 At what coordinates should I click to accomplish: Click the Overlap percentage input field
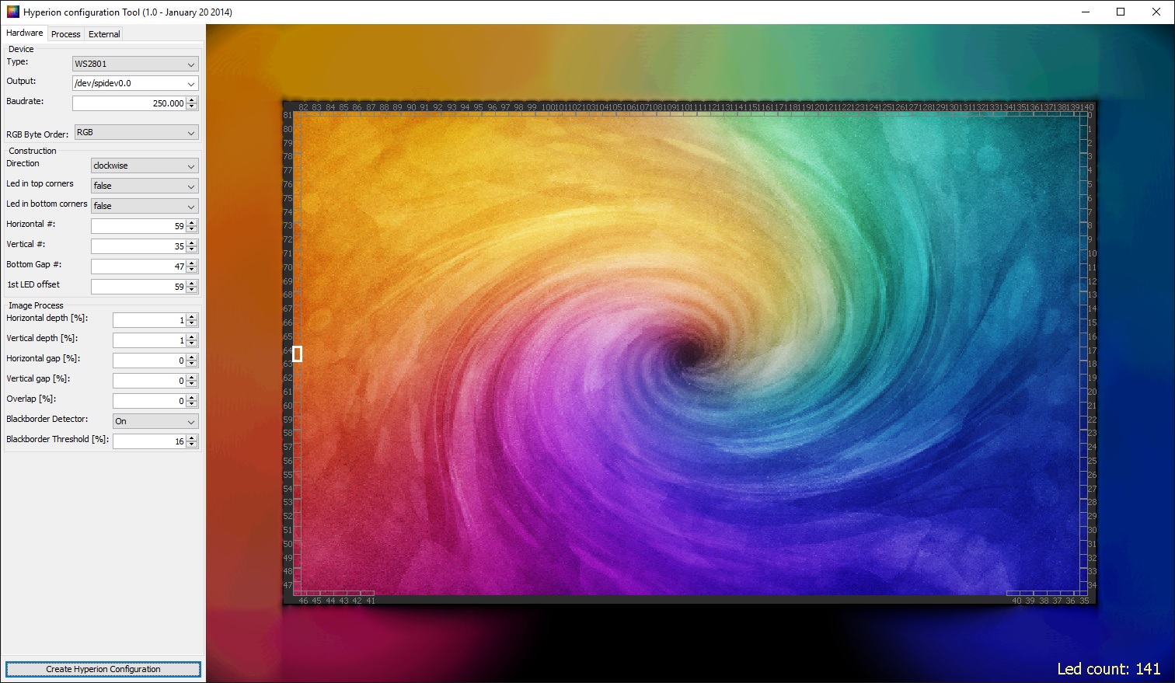148,401
